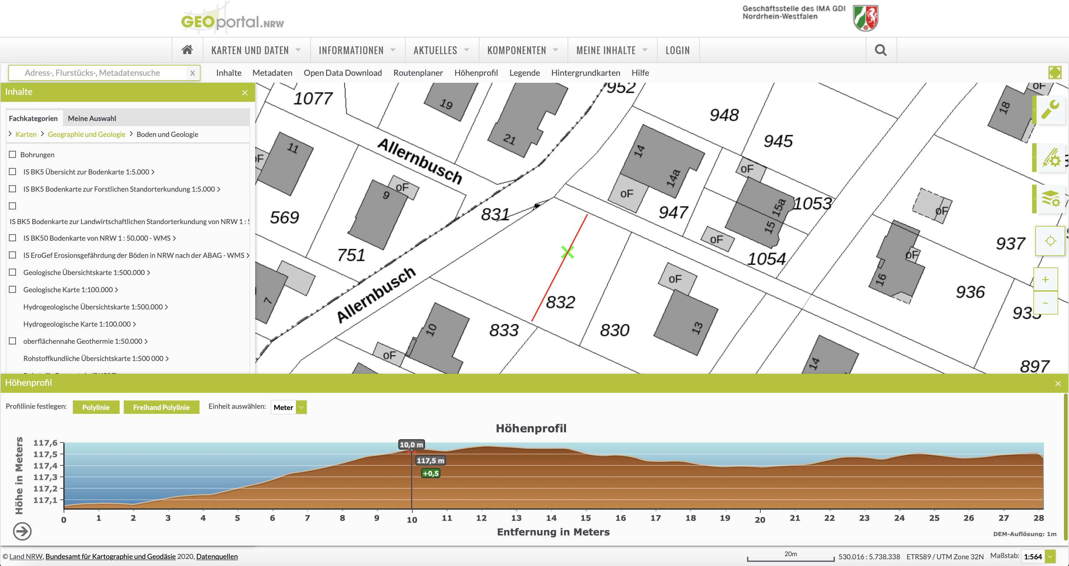This screenshot has height=566, width=1069.
Task: Click the home icon in navigation bar
Action: 187,50
